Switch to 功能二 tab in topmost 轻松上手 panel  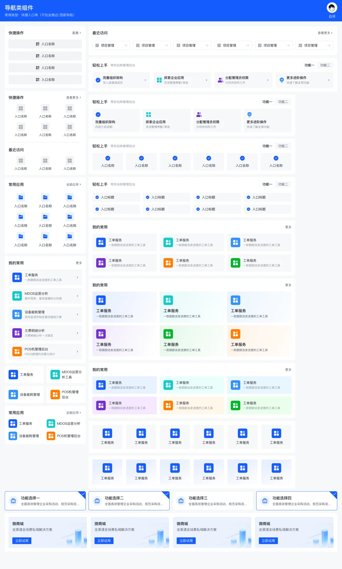325,65
